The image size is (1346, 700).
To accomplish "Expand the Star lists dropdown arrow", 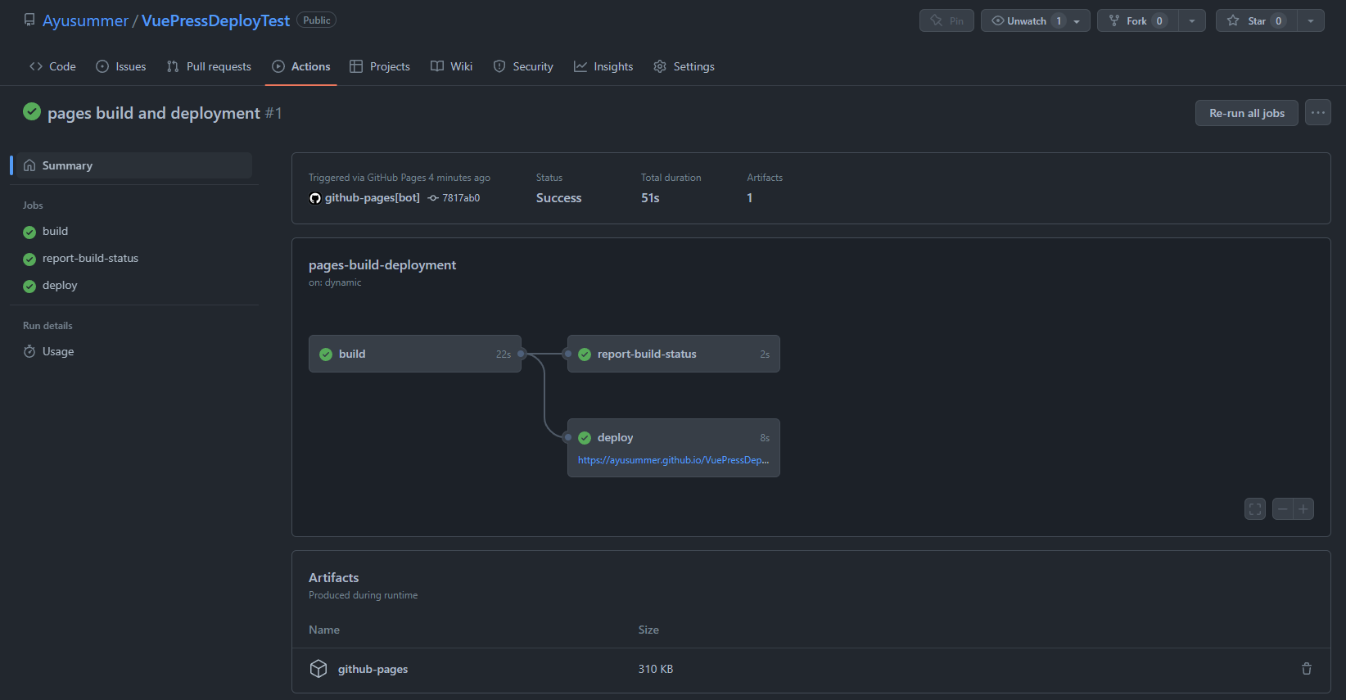I will click(x=1311, y=20).
